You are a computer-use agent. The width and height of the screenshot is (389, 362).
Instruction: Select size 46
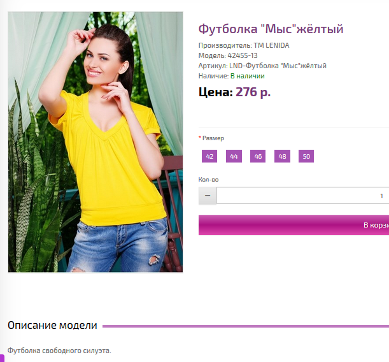click(x=258, y=156)
